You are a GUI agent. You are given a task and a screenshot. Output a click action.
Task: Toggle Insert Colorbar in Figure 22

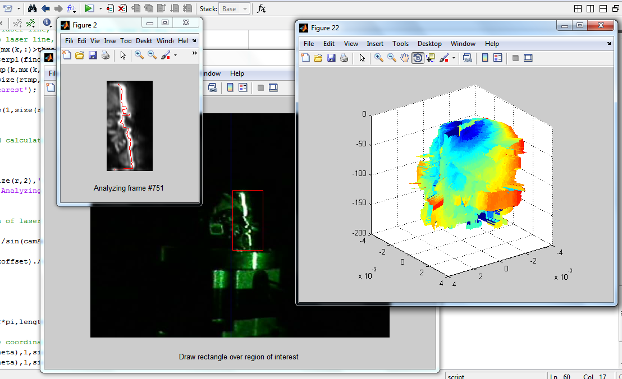(485, 58)
